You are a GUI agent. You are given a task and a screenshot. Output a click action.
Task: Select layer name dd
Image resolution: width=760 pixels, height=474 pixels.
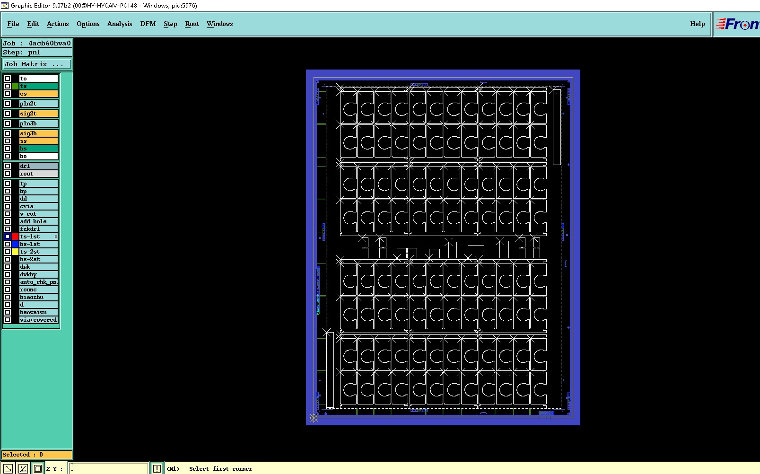39,199
